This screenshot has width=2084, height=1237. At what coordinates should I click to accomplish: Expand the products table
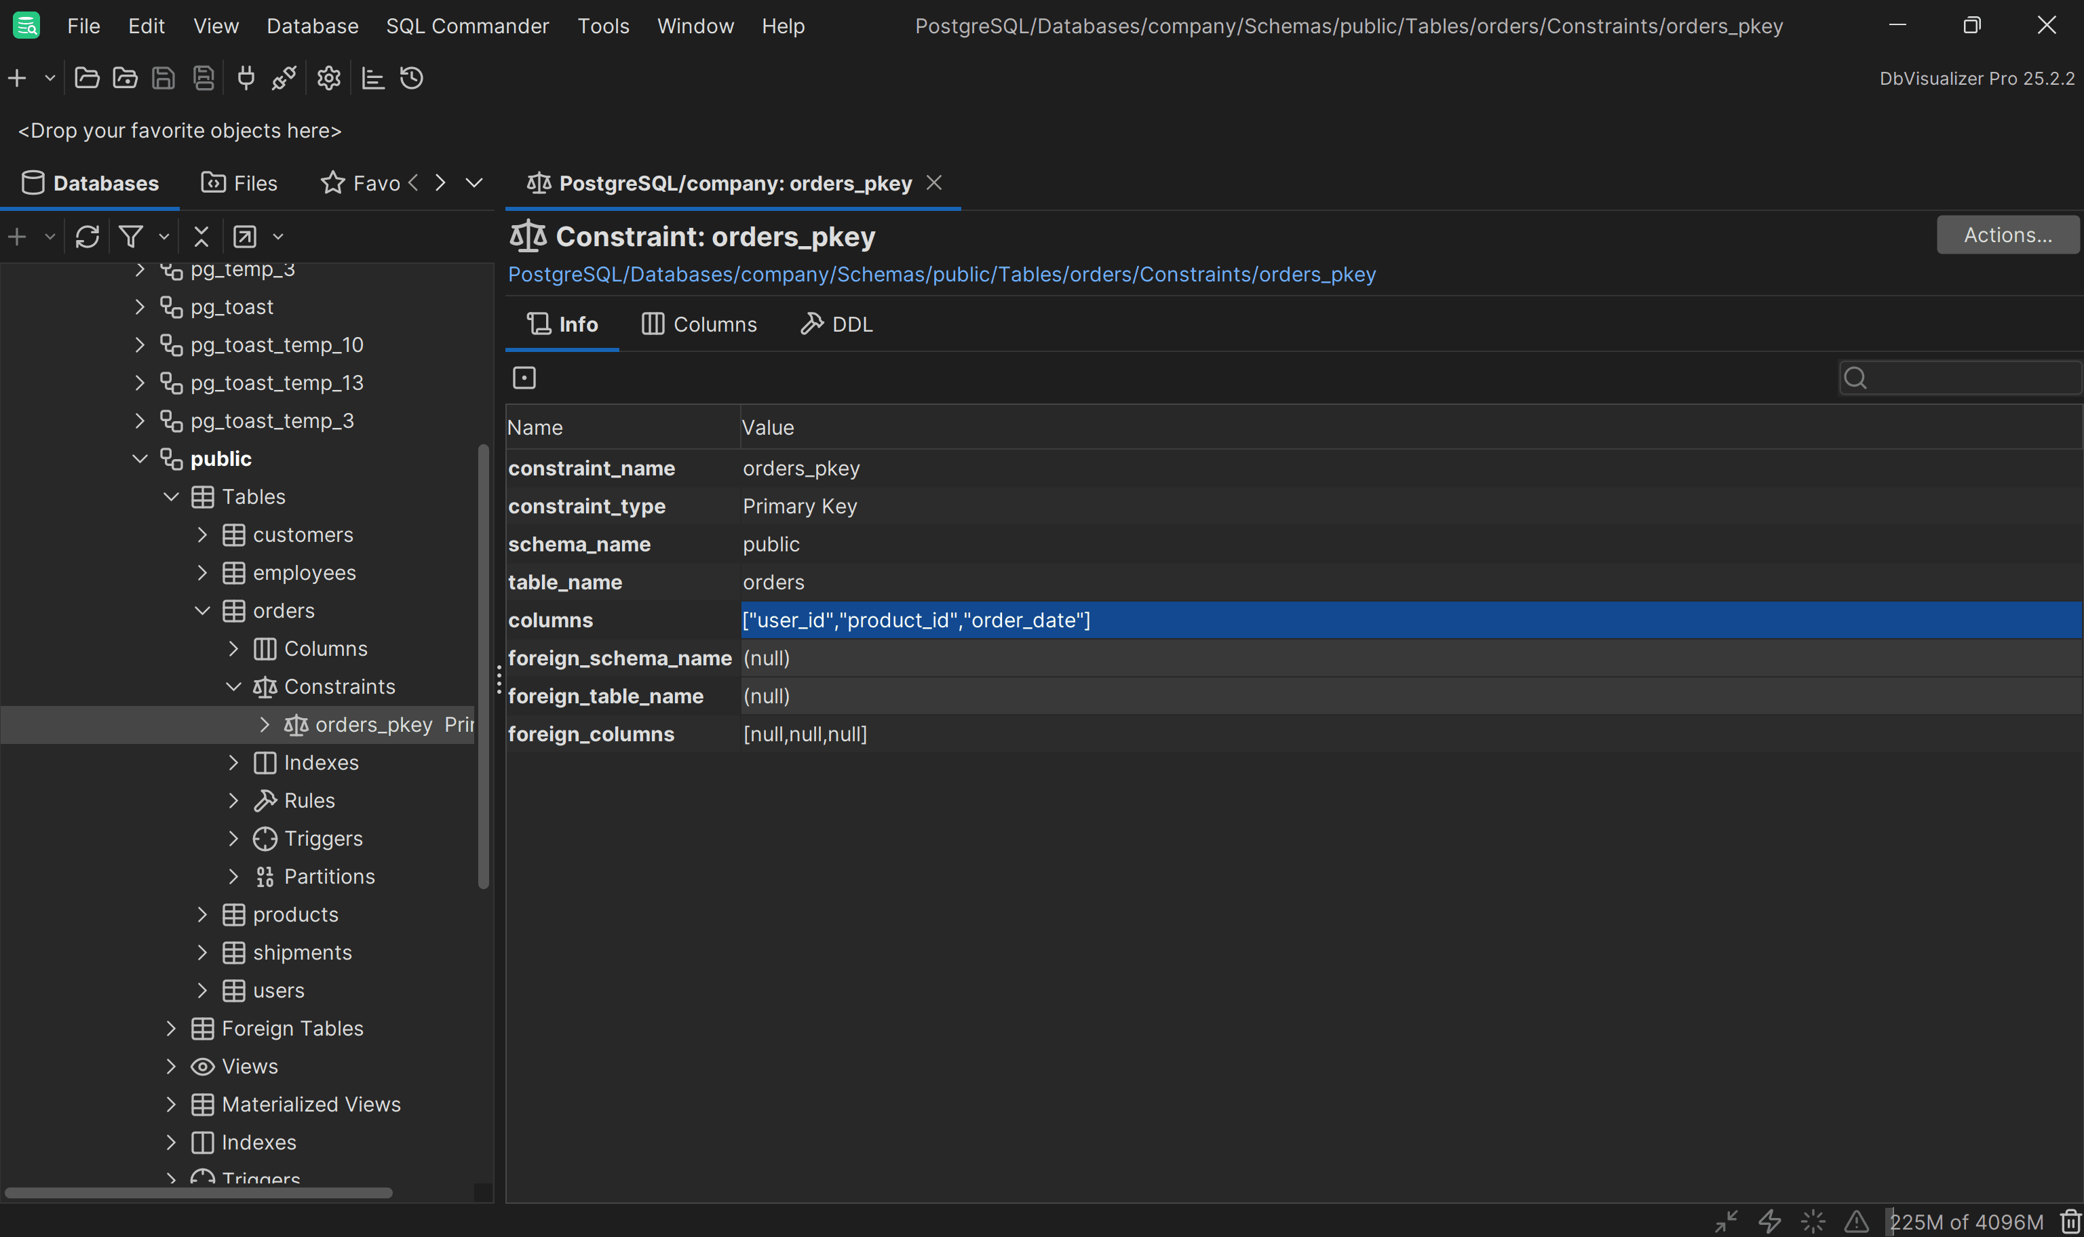coord(201,914)
